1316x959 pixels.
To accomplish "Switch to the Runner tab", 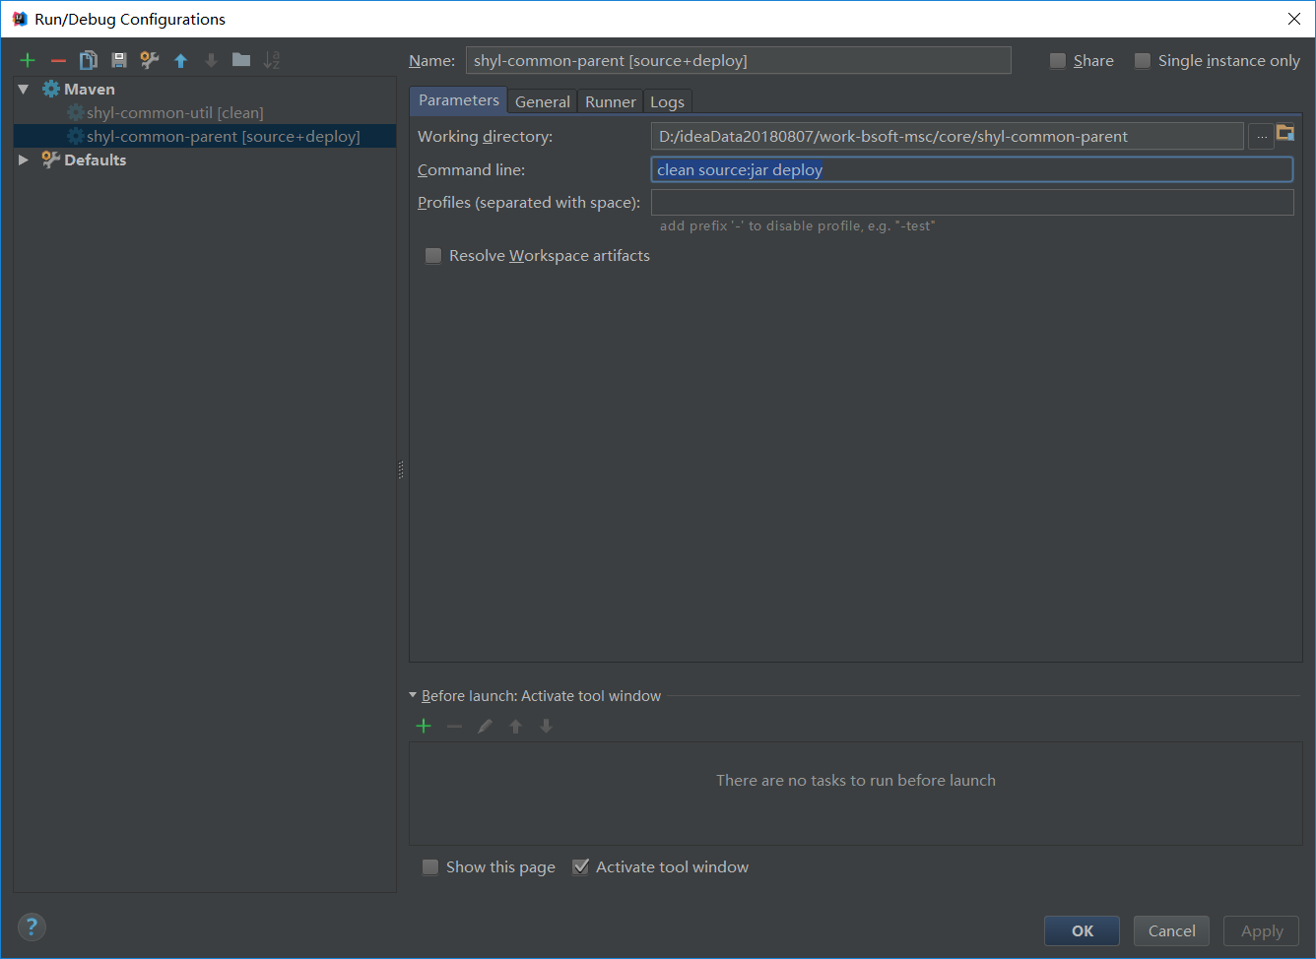I will pos(610,100).
